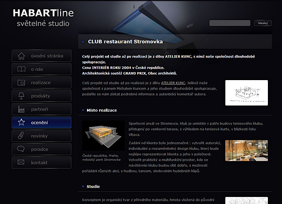Navigate to produkty in the sidebar

41,96
